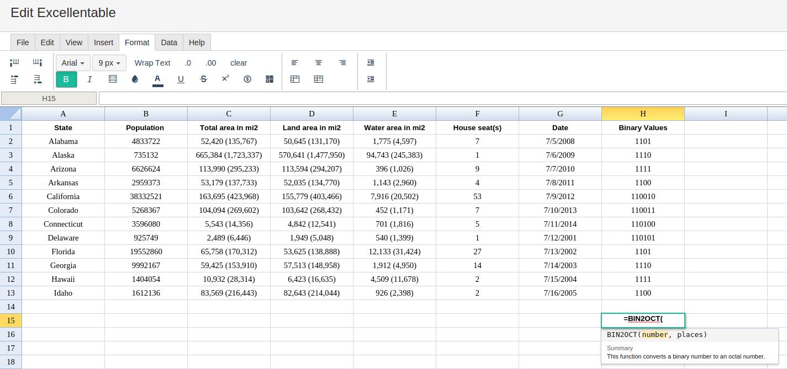Click the increase indent icon
This screenshot has height=369, width=787.
(x=371, y=63)
